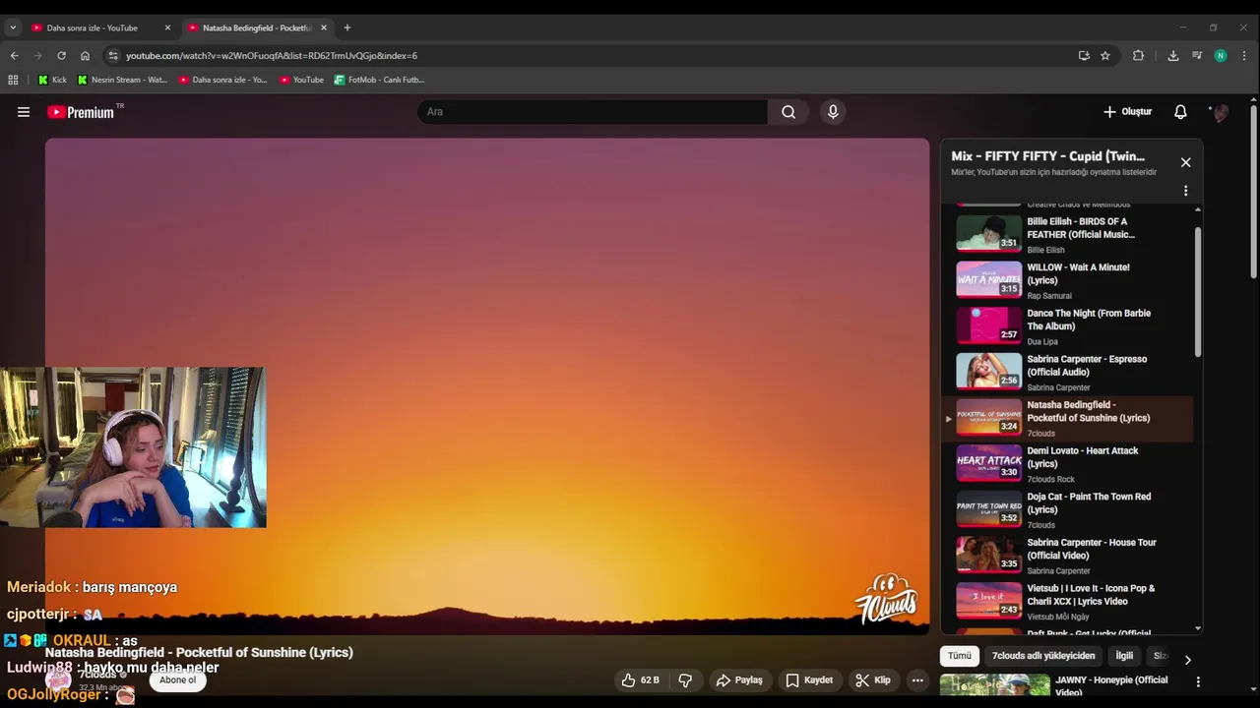Play Billie Eilish BIRDS OF A FEATHER
The height and width of the screenshot is (708, 1260).
coord(1068,235)
